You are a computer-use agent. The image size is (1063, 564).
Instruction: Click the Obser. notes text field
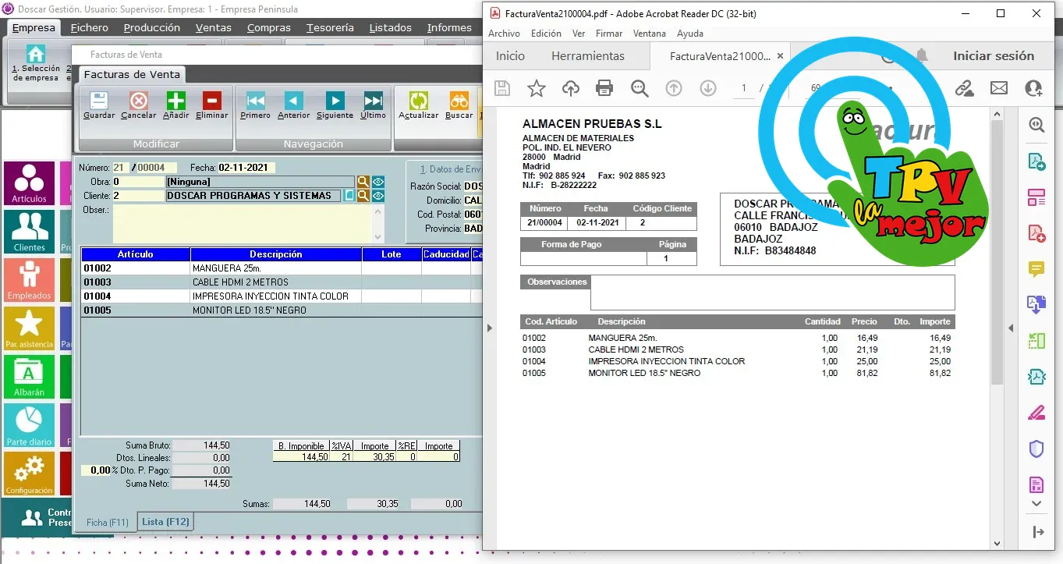point(243,223)
